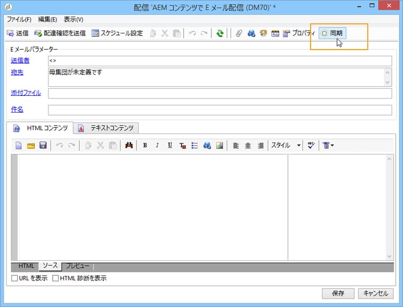This screenshot has height=307, width=403.
Task: Click the top toolbar paste icon
Action: coord(177,33)
